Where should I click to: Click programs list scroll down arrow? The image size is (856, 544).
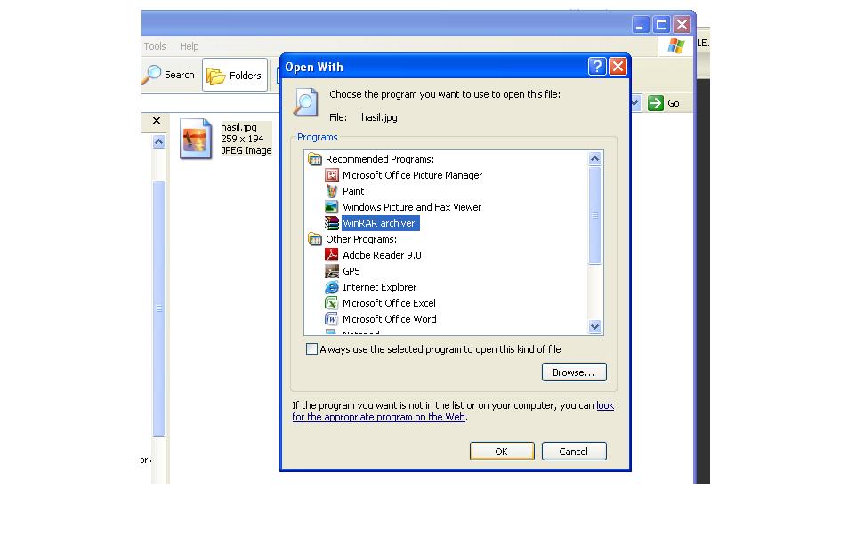coord(595,326)
